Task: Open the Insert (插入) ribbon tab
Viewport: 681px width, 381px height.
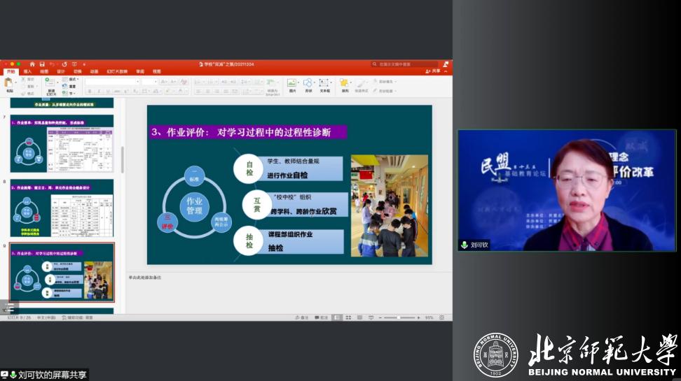Action: [x=27, y=71]
